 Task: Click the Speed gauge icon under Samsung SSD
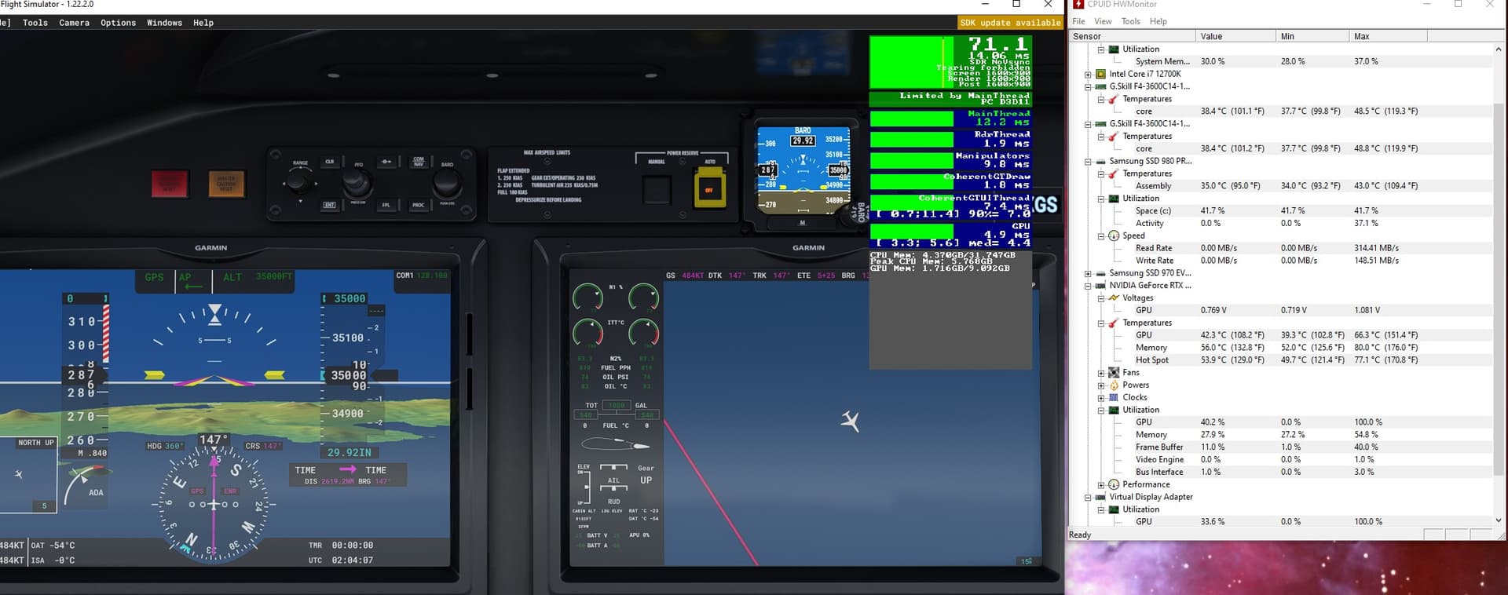click(x=1114, y=235)
